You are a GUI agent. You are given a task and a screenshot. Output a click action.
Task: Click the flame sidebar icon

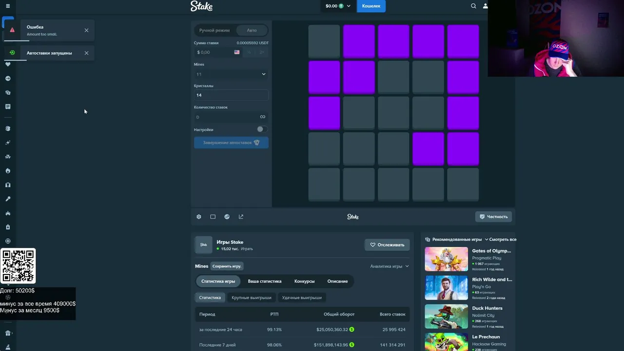pyautogui.click(x=8, y=171)
